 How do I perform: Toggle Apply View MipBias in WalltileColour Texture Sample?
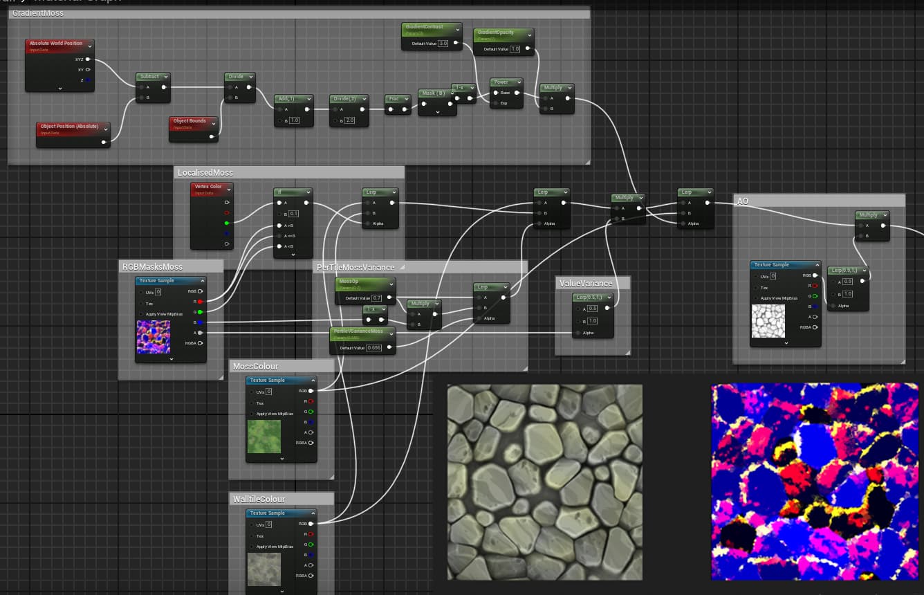click(251, 547)
